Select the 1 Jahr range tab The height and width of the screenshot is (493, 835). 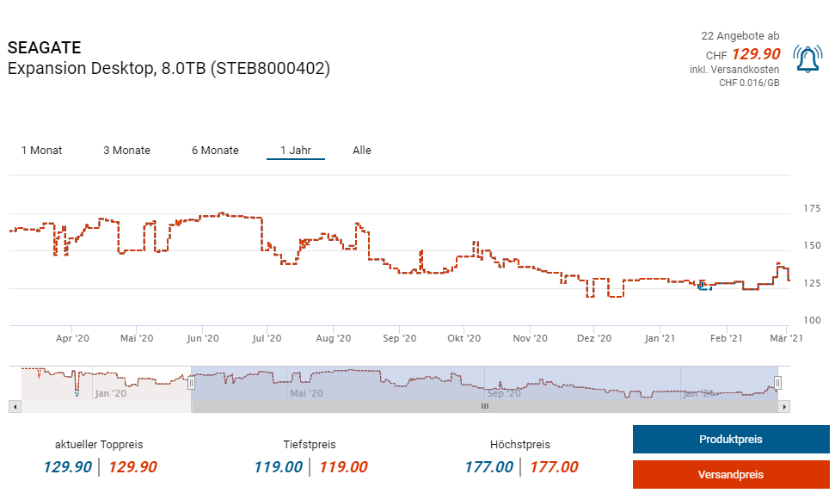tap(295, 151)
